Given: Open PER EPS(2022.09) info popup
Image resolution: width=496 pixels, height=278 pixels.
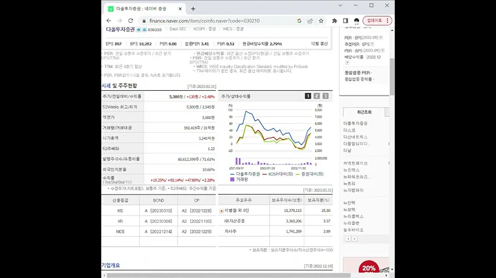Looking at the screenshot, I should [381, 37].
